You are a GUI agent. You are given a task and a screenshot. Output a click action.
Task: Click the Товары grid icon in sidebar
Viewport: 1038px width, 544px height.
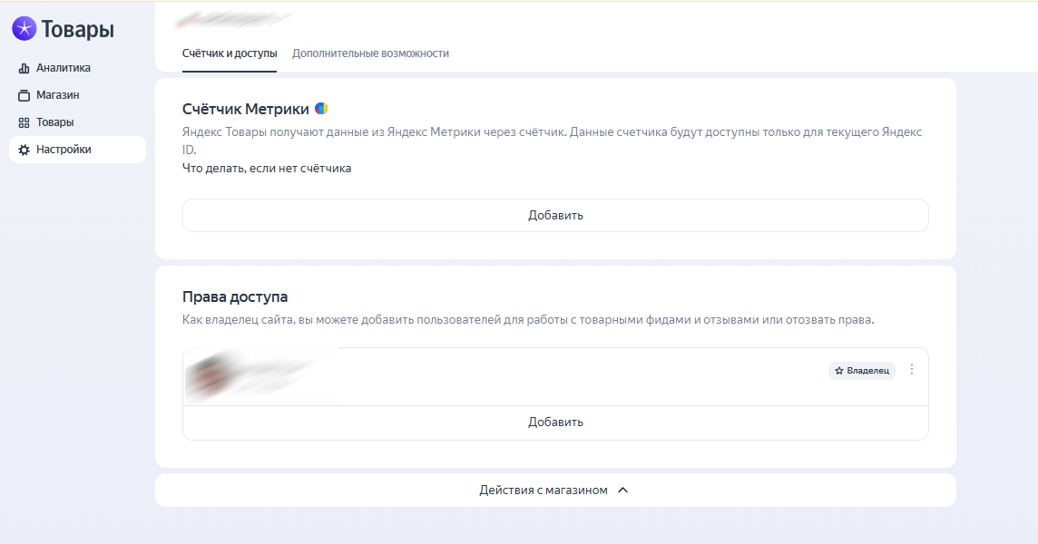tap(24, 122)
